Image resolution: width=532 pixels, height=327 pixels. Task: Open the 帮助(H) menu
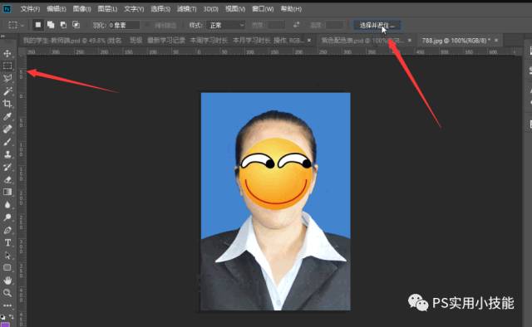pyautogui.click(x=291, y=9)
